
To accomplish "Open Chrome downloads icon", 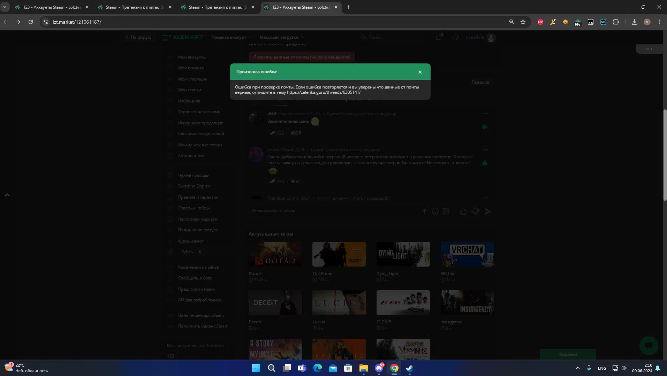I will [635, 22].
